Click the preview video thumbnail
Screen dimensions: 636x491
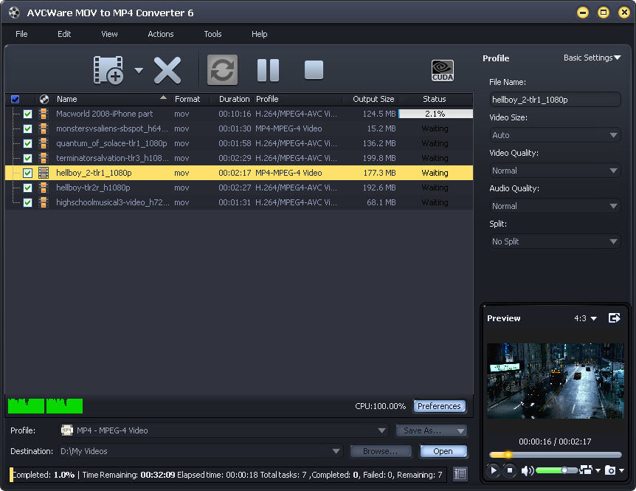coord(555,381)
